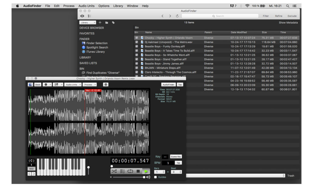Stop playback with the square stop button
This screenshot has height=187, width=313.
pyautogui.click(x=138, y=171)
